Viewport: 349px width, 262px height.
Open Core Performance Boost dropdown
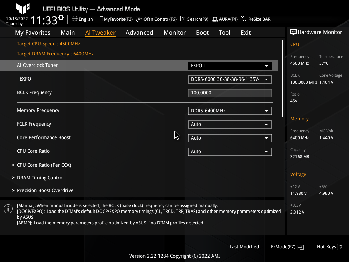tap(230, 138)
